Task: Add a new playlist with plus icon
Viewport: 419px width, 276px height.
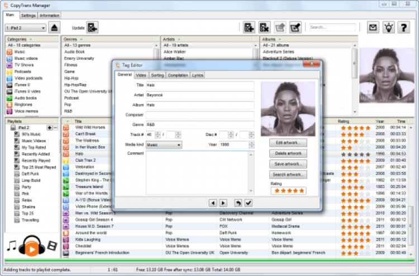Action: point(49,128)
